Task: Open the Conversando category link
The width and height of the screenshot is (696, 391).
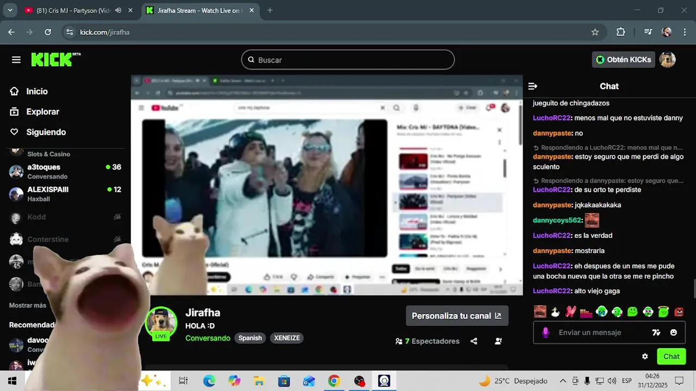Action: click(208, 338)
